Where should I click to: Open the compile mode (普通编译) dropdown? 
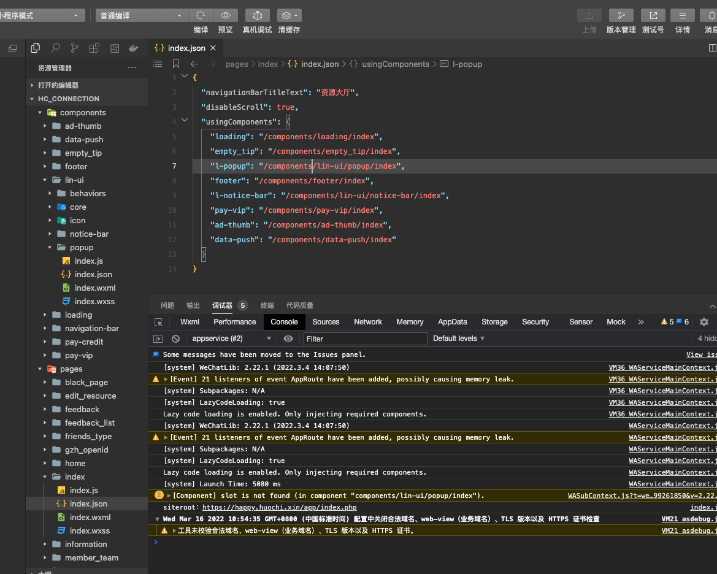tap(141, 15)
